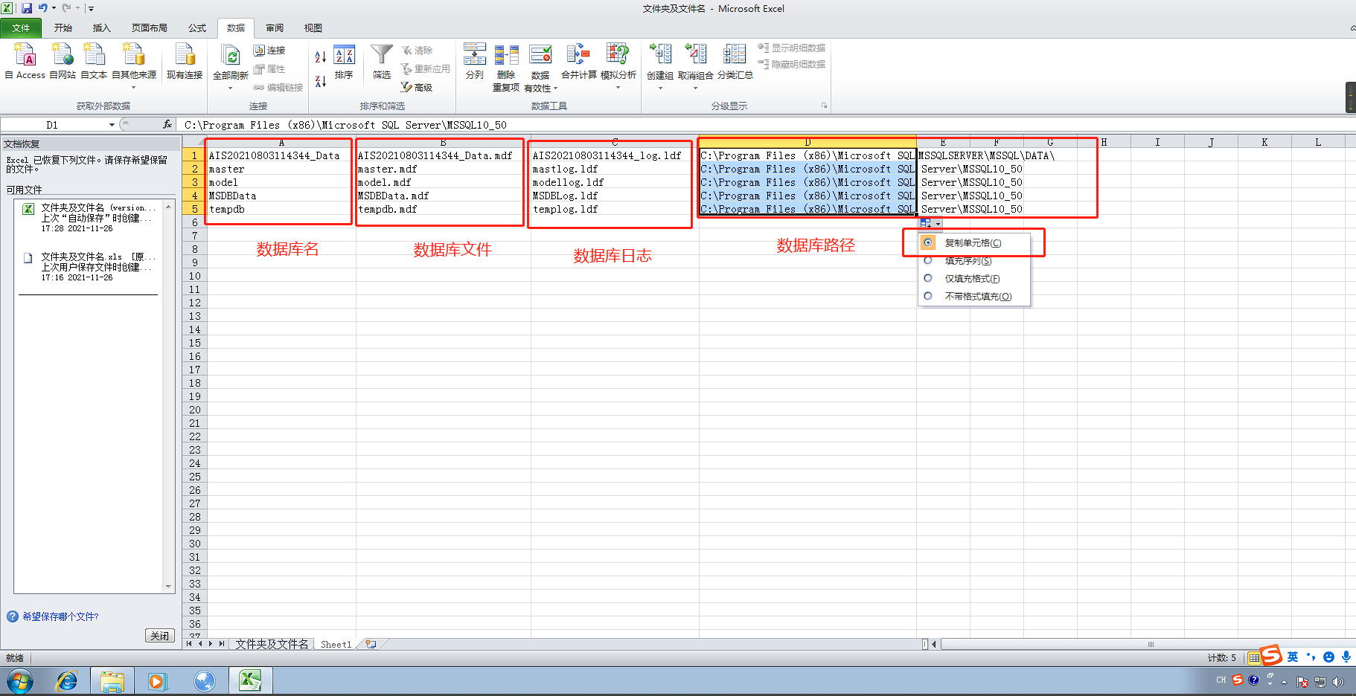Switch to the Page Layout (页面布局) tab

[150, 28]
